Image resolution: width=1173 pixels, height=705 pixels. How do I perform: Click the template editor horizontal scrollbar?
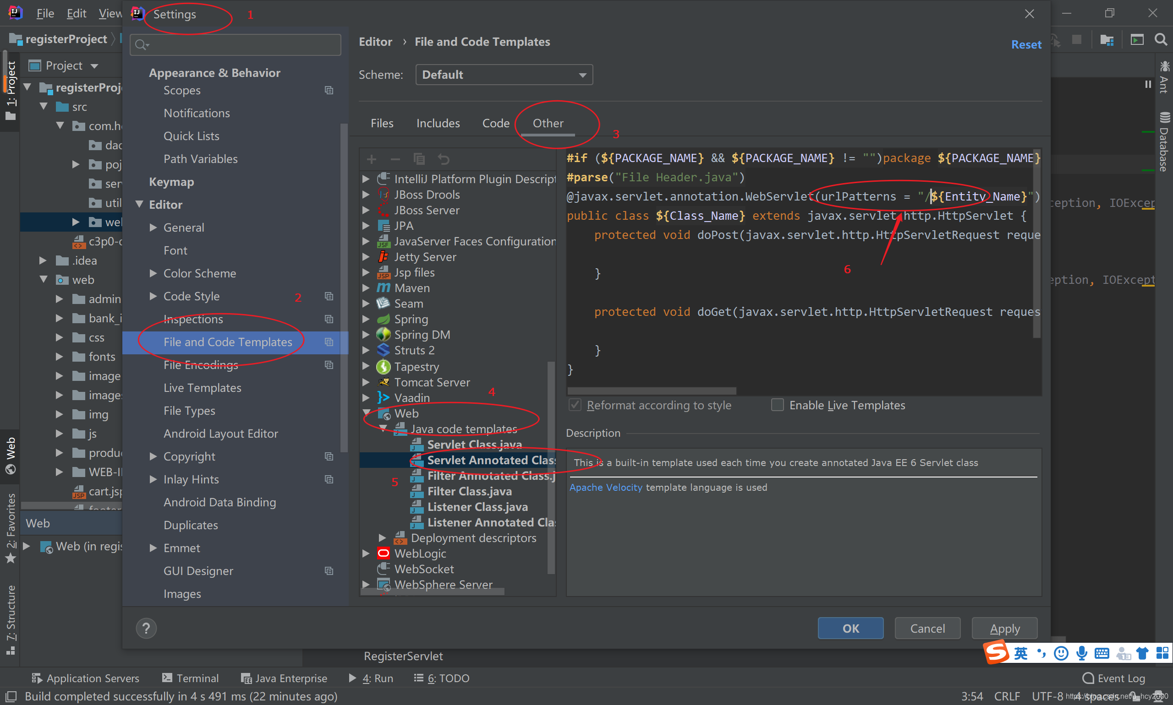652,391
